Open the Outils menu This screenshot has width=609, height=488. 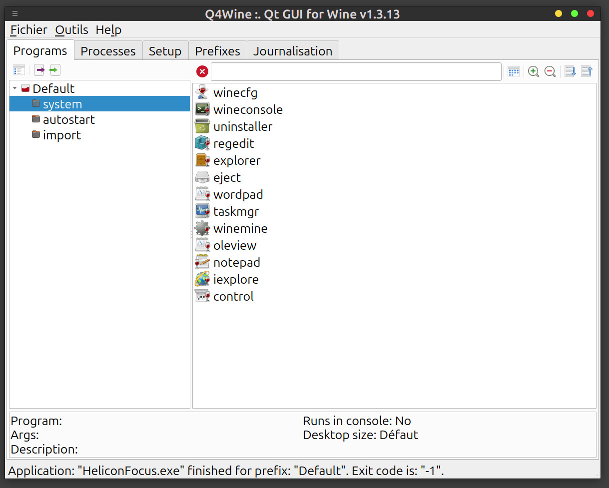[x=71, y=30]
